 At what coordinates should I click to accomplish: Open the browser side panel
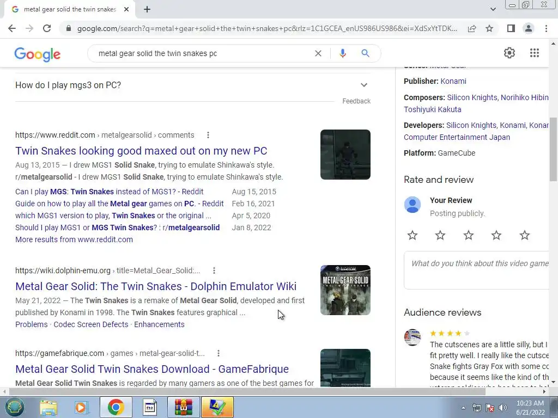[x=511, y=28]
